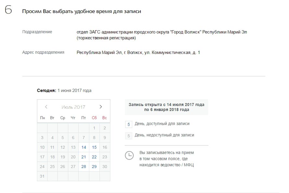This screenshot has height=193, width=289.
Task: Click unavailable day 25 in calendar
Action: click(x=52, y=166)
